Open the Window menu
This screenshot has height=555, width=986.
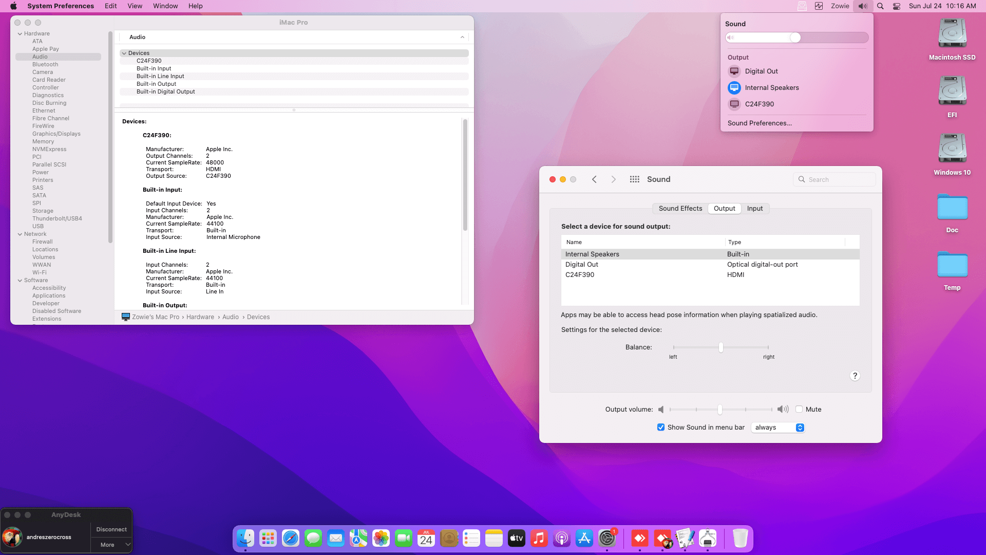point(165,6)
